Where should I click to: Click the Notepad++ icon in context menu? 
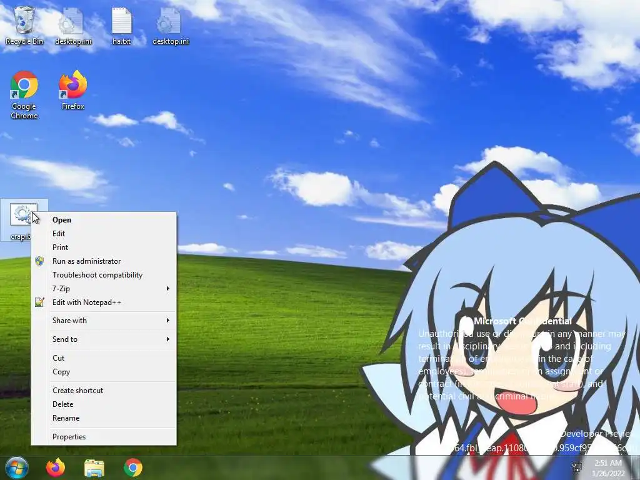click(x=39, y=302)
